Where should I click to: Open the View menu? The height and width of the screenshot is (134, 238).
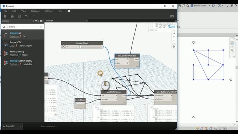(x=23, y=11)
